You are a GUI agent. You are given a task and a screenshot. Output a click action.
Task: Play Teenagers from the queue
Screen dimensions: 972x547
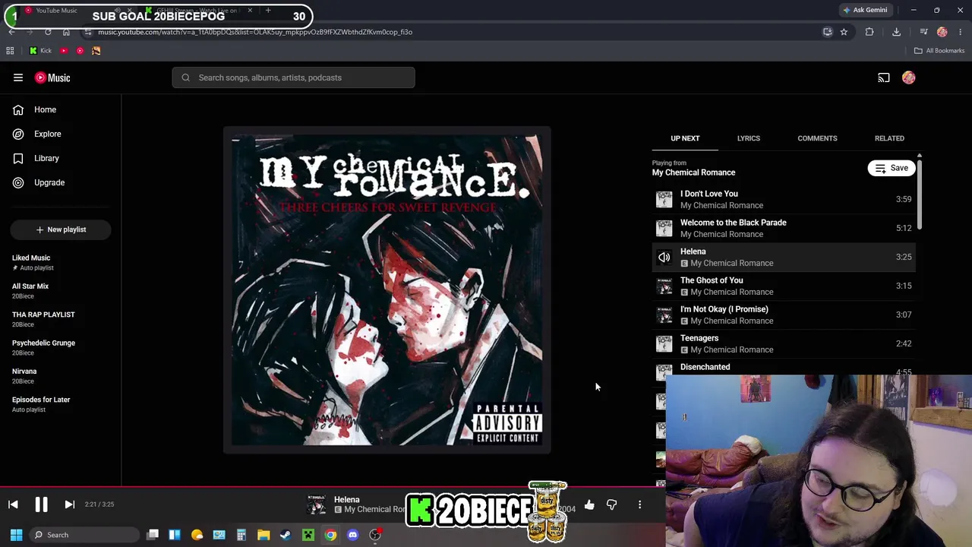[x=784, y=343]
